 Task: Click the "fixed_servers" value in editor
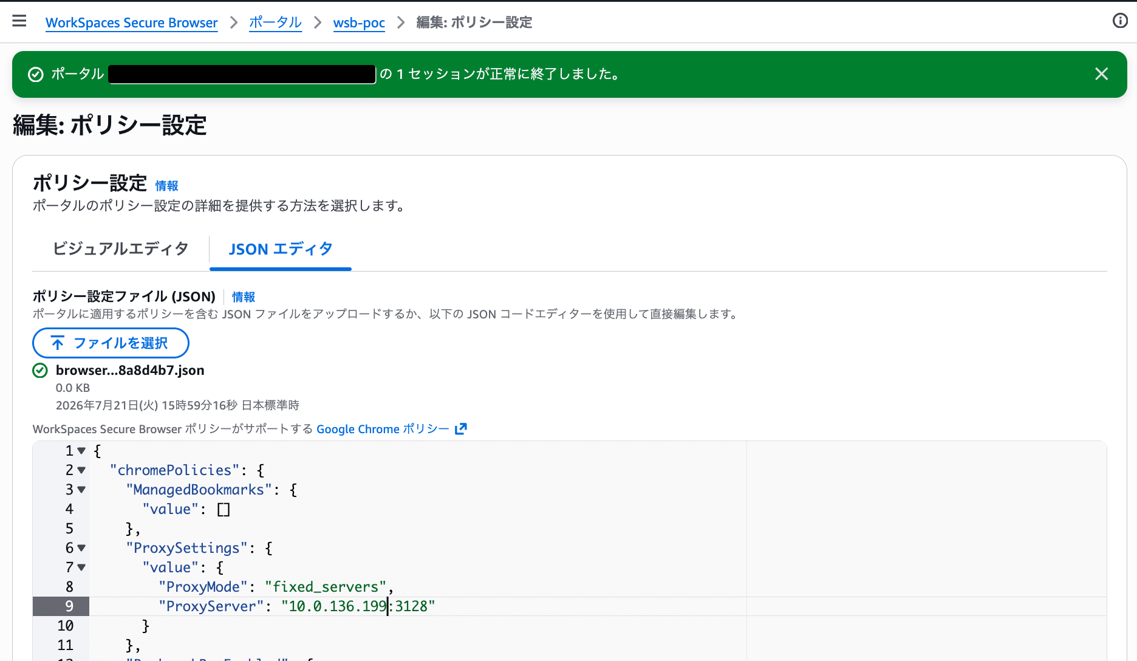326,587
